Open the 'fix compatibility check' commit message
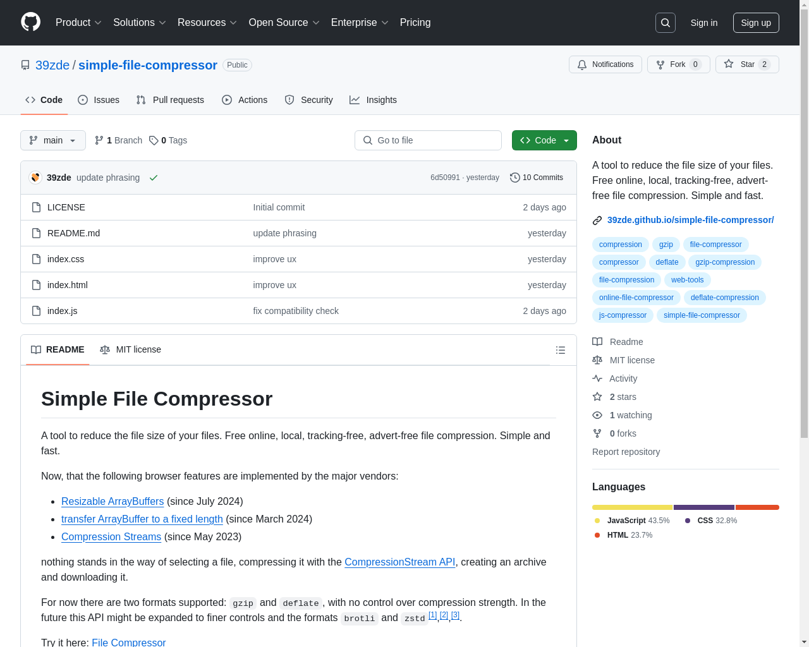Viewport: 809px width, 647px height. point(296,311)
